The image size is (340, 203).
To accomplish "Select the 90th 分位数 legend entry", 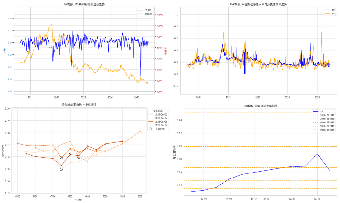I will [324, 130].
